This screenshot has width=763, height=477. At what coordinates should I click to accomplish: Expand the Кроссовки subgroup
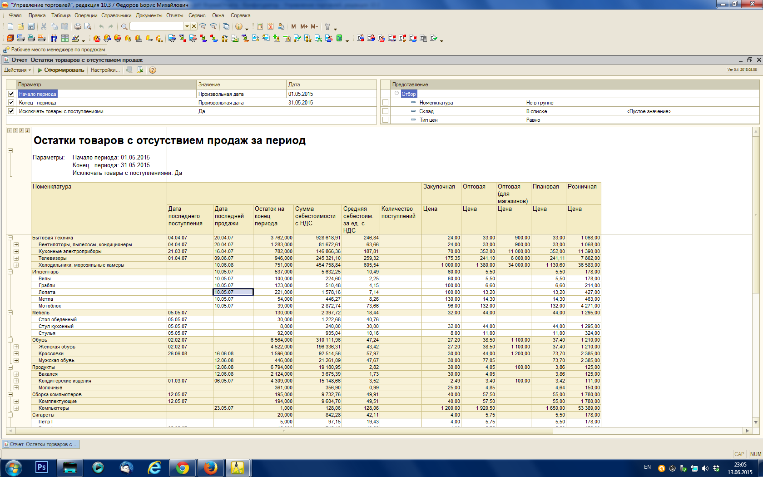16,353
